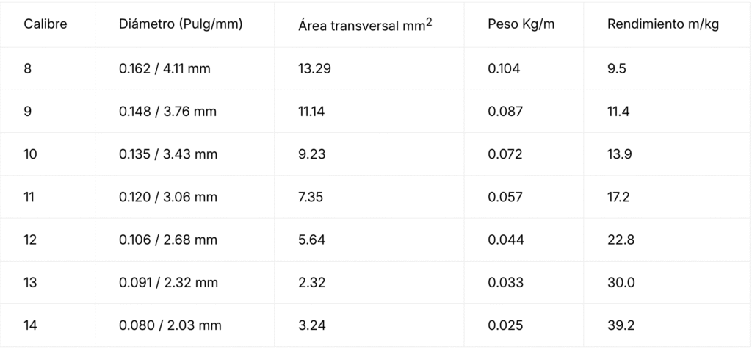Select area value 7.35

point(311,197)
